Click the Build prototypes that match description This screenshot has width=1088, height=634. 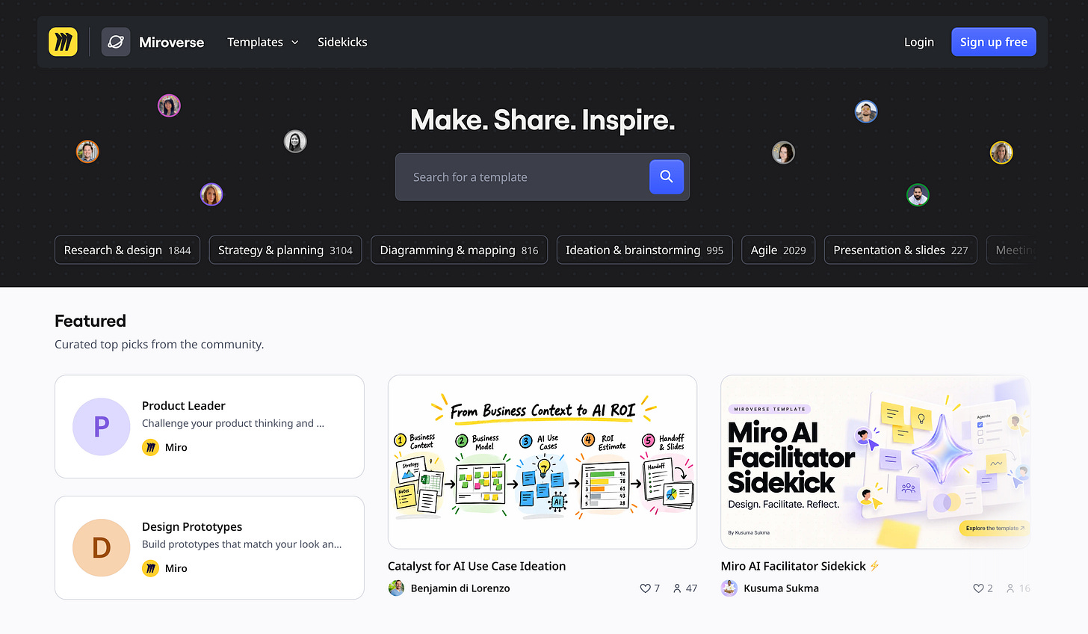(242, 544)
